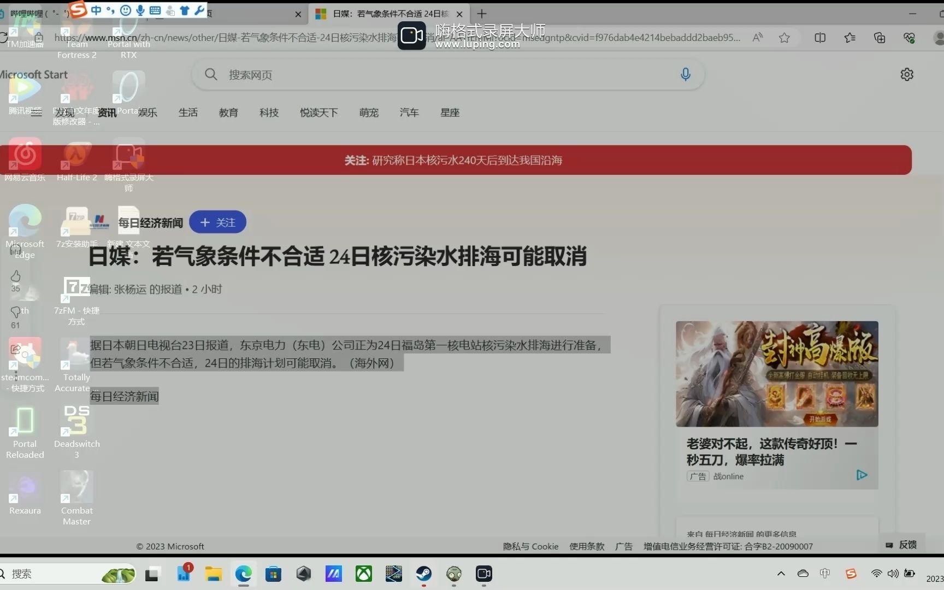Open the emoji panel in Sogou toolbar
This screenshot has height=590, width=944.
[x=126, y=10]
